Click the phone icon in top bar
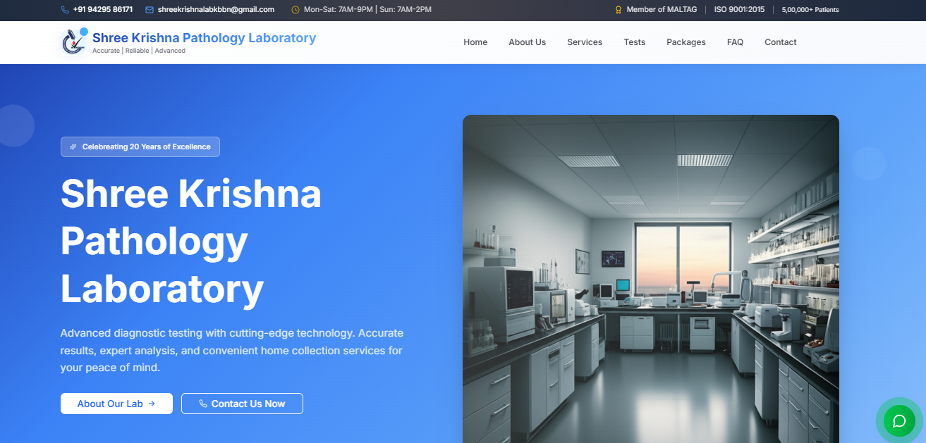Viewport: 926px width, 443px height. [x=65, y=10]
